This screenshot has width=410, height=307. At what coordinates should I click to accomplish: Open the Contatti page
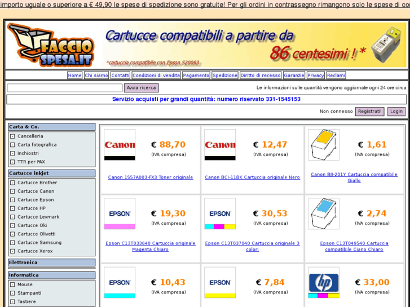(120, 75)
